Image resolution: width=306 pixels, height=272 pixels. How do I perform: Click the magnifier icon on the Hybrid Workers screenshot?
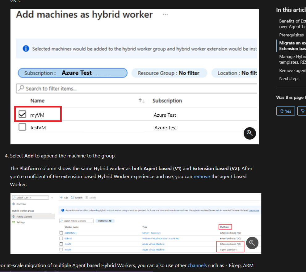click(252, 243)
